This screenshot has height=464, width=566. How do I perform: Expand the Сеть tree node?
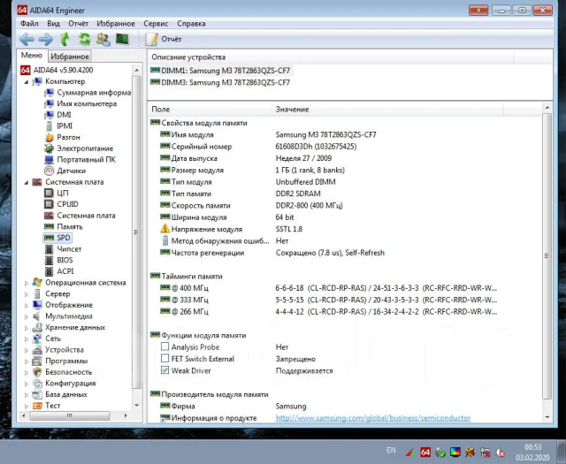26,339
